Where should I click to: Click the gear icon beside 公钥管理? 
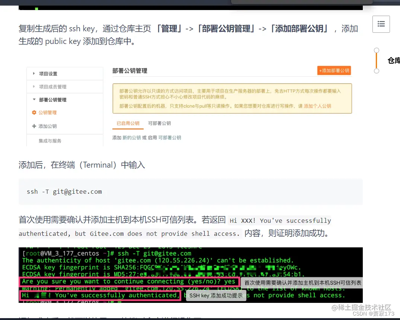pos(33,113)
